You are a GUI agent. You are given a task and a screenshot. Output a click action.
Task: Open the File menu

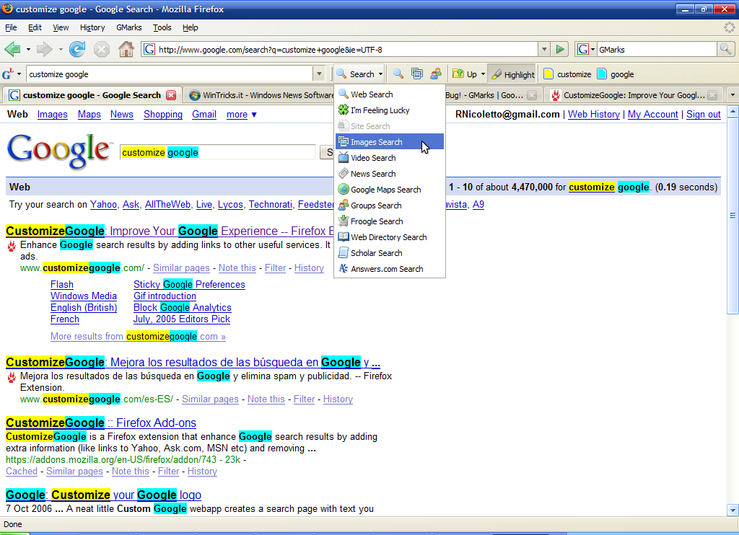tap(11, 27)
